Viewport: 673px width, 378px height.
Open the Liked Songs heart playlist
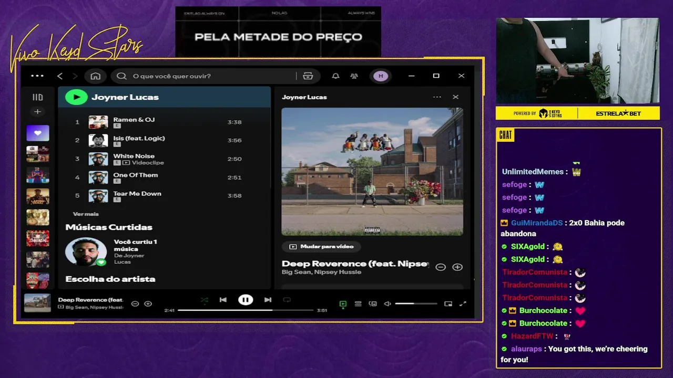coord(38,133)
